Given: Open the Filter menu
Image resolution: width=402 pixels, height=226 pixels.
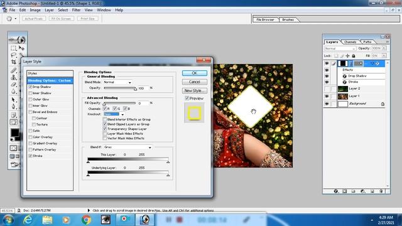Looking at the screenshot, I should click(x=76, y=10).
